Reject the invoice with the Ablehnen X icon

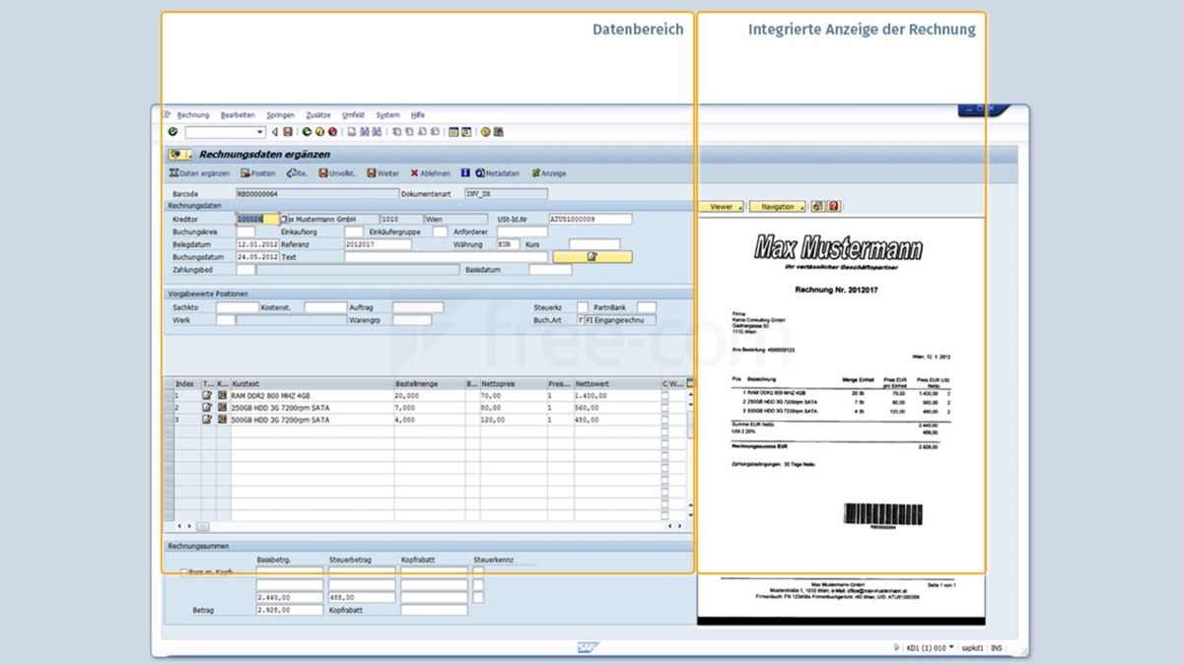pos(416,172)
